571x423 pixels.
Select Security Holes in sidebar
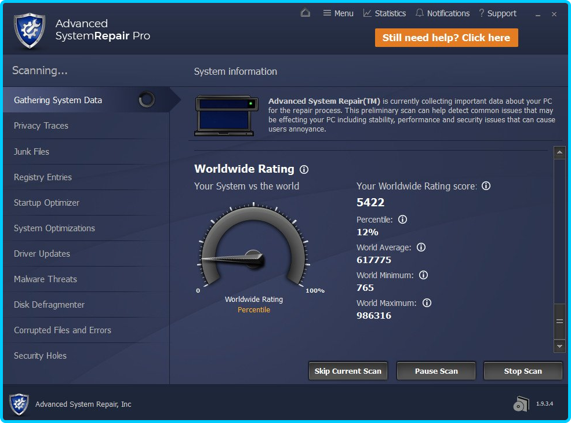point(86,355)
